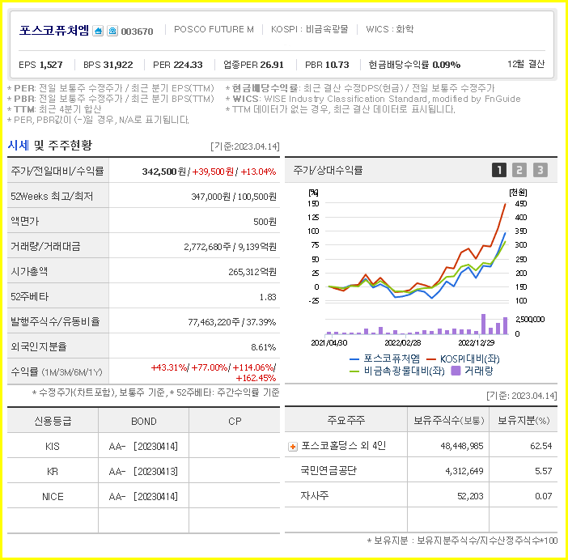
Task: Click the 자사주 shareholder row
Action: 421,495
